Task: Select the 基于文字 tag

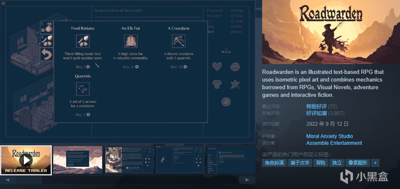Action: (300, 163)
